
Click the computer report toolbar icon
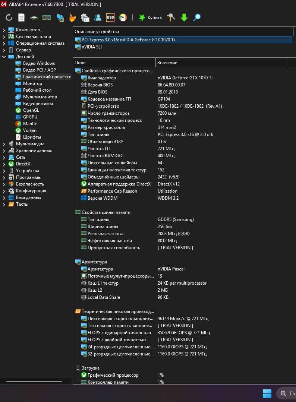tap(85, 18)
